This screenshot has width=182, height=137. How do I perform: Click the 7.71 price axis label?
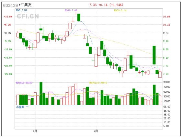click(x=166, y=66)
